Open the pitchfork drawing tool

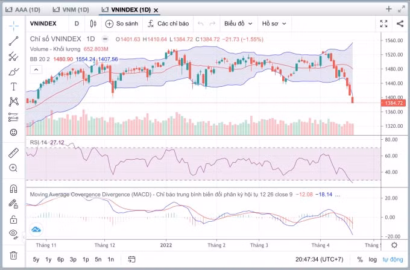(x=14, y=56)
